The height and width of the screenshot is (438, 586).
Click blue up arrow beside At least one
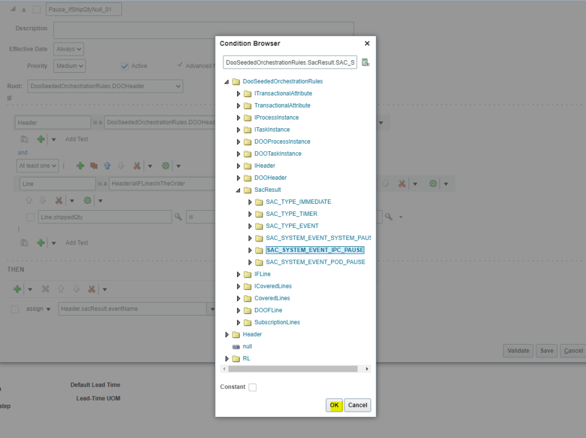[x=107, y=166]
